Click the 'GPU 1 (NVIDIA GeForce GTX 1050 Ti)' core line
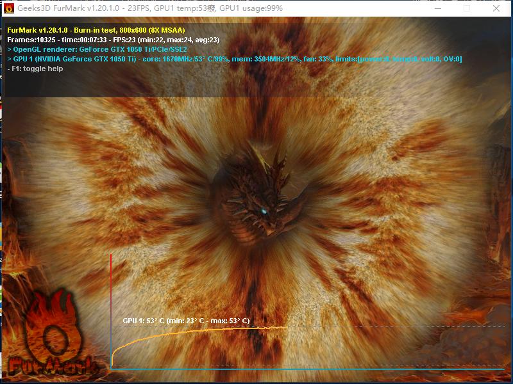This screenshot has height=384, width=513. pyautogui.click(x=235, y=59)
